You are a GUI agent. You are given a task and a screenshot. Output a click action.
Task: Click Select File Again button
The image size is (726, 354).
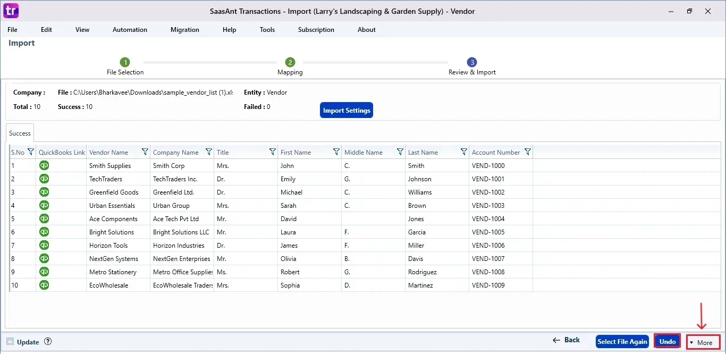622,341
